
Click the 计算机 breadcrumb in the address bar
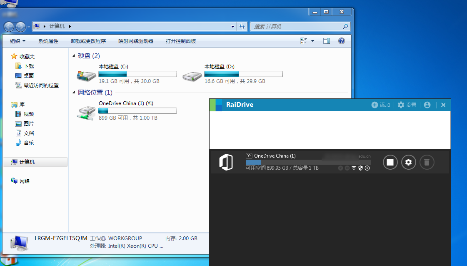pyautogui.click(x=57, y=26)
